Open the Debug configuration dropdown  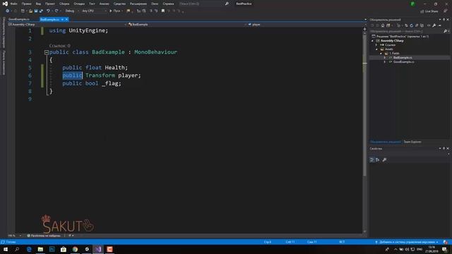(x=71, y=11)
